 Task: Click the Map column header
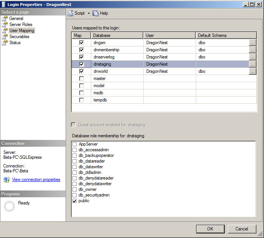point(81,35)
